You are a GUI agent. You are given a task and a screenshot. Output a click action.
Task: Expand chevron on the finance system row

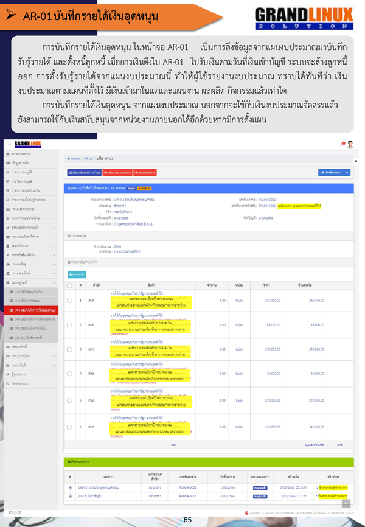click(54, 356)
